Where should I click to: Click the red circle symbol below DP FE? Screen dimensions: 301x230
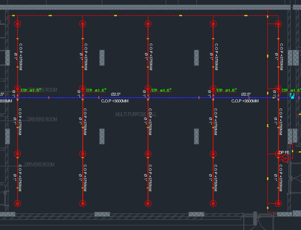[286, 158]
